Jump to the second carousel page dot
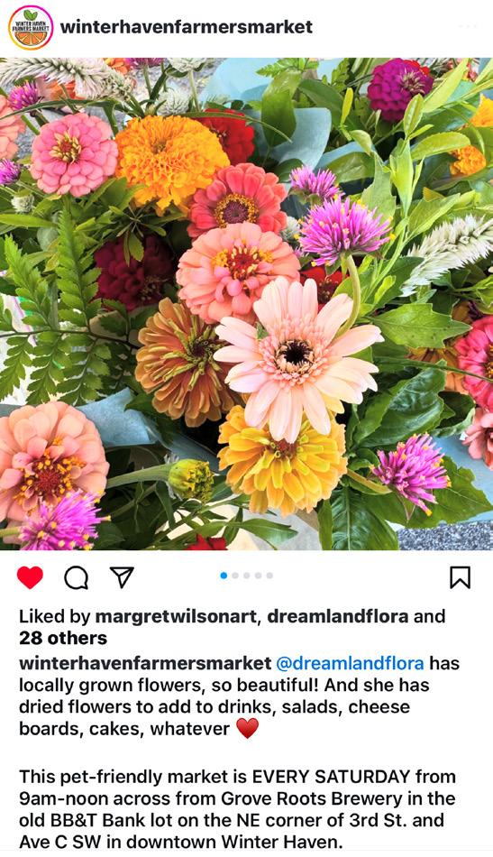Screen dimensions: 493x857 [235, 575]
